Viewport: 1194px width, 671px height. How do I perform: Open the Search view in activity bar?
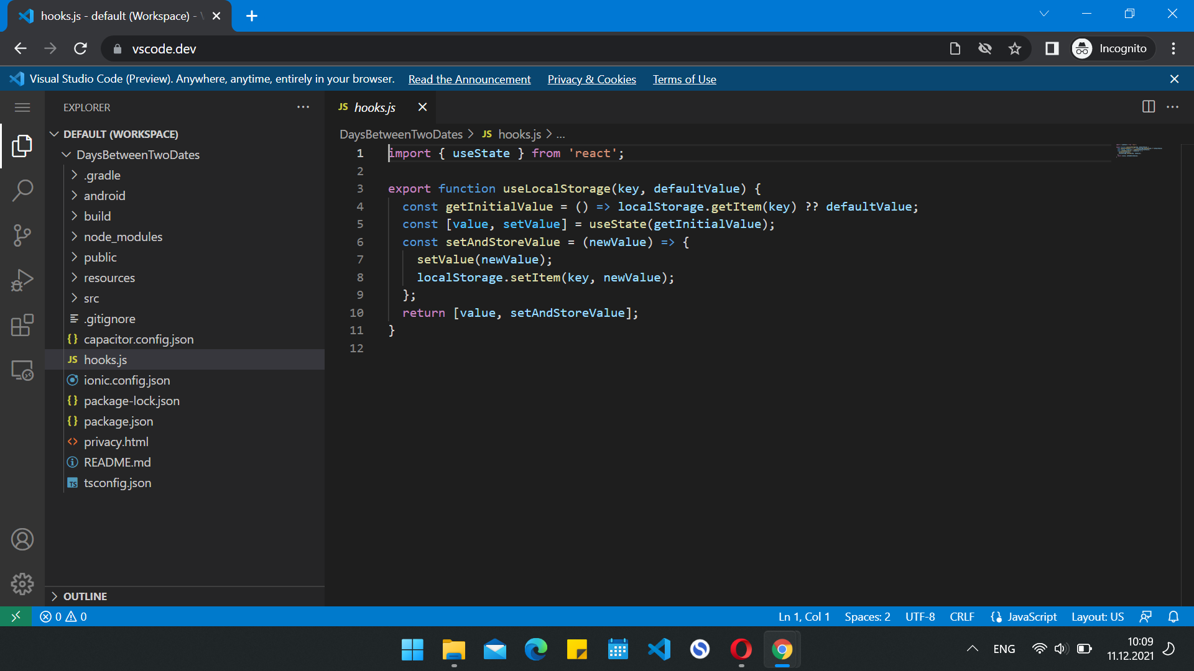22,190
